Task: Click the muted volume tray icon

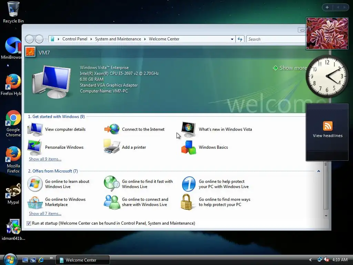Action: (326, 259)
